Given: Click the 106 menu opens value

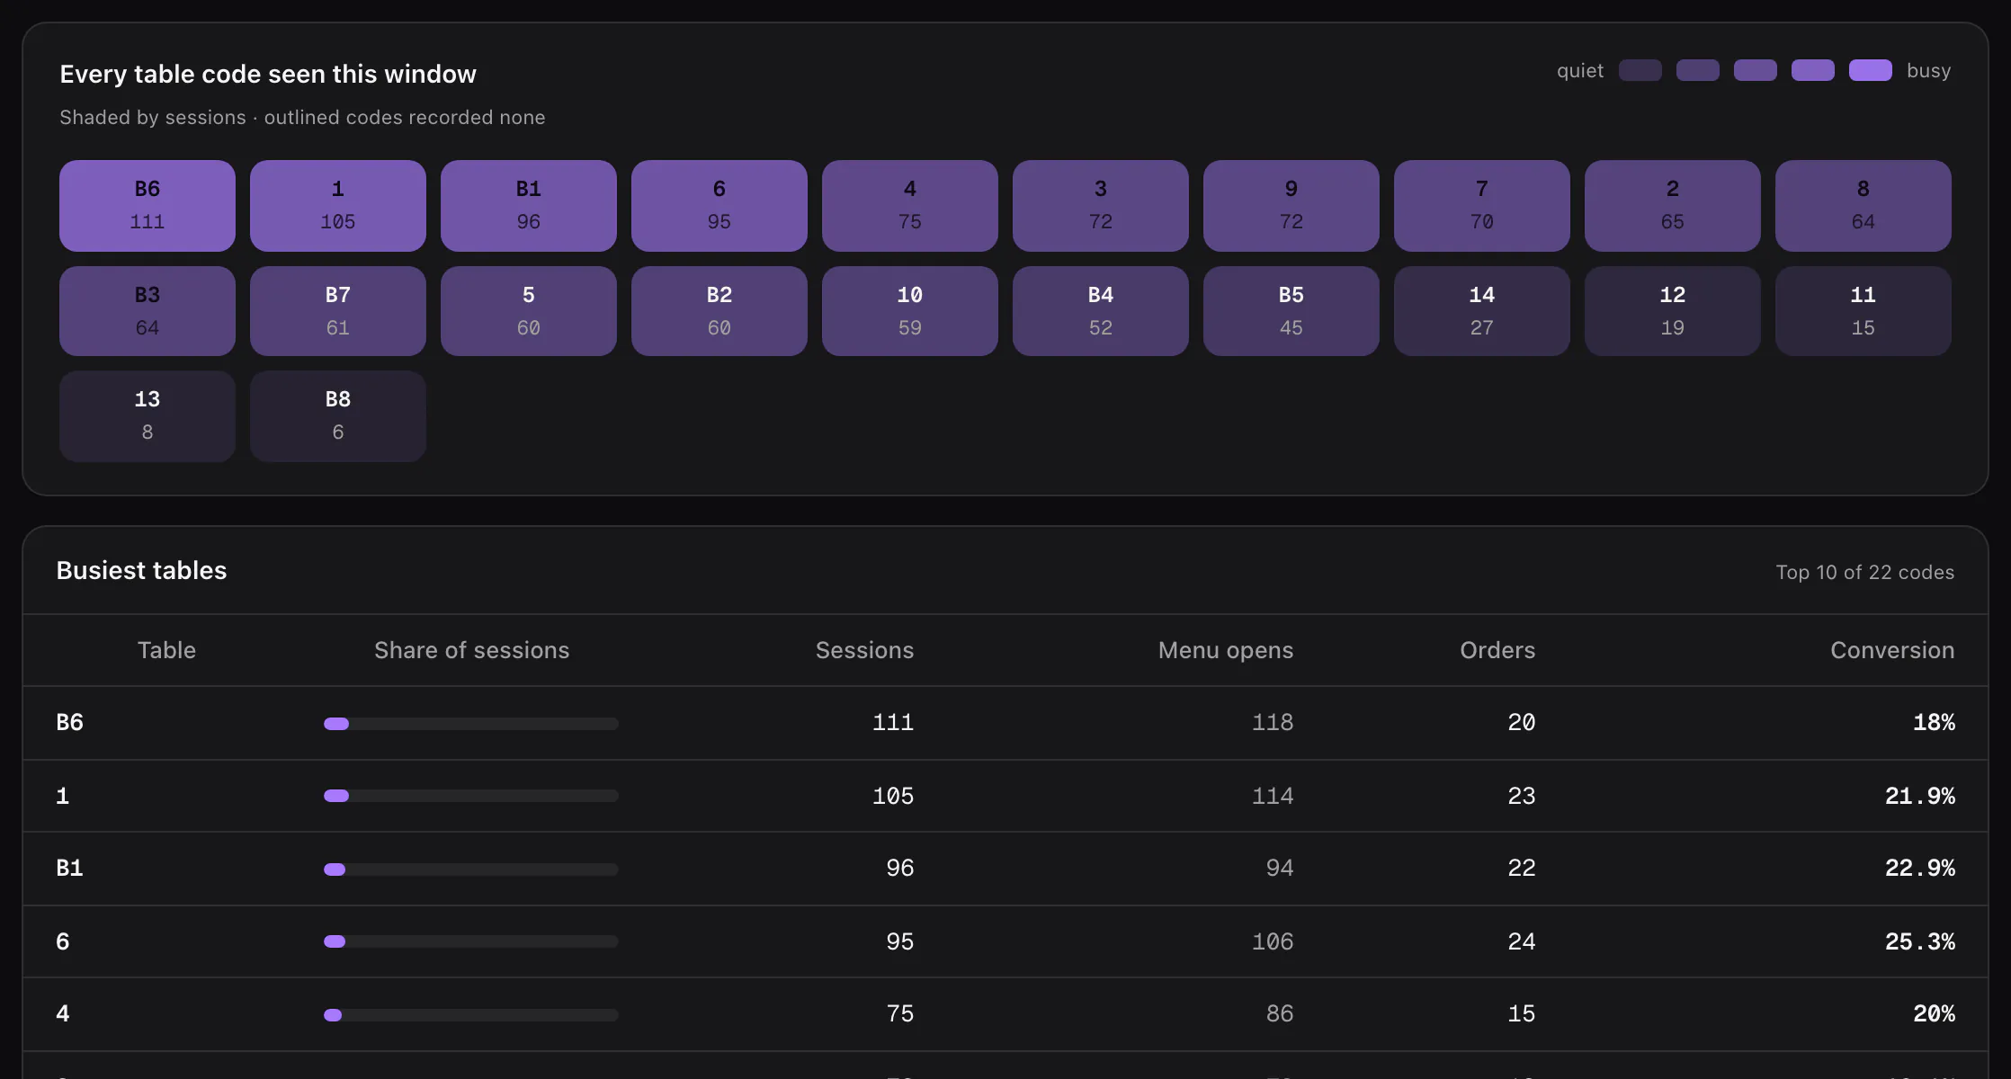Looking at the screenshot, I should (1273, 941).
